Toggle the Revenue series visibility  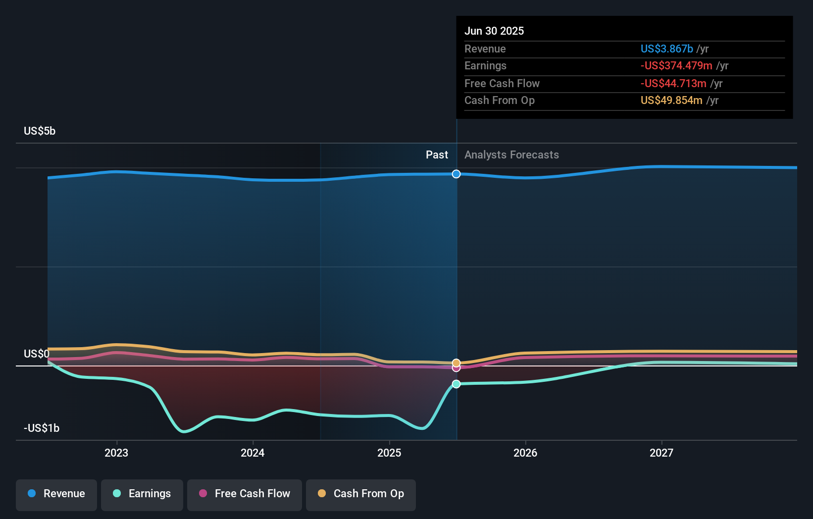coord(56,494)
